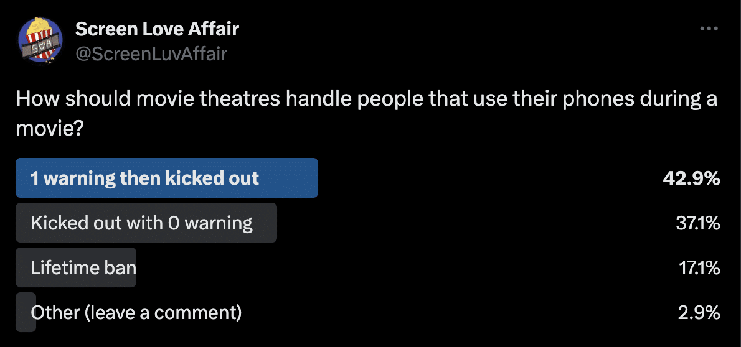The width and height of the screenshot is (741, 347).
Task: Click the popcorn profile avatar
Action: pyautogui.click(x=40, y=40)
